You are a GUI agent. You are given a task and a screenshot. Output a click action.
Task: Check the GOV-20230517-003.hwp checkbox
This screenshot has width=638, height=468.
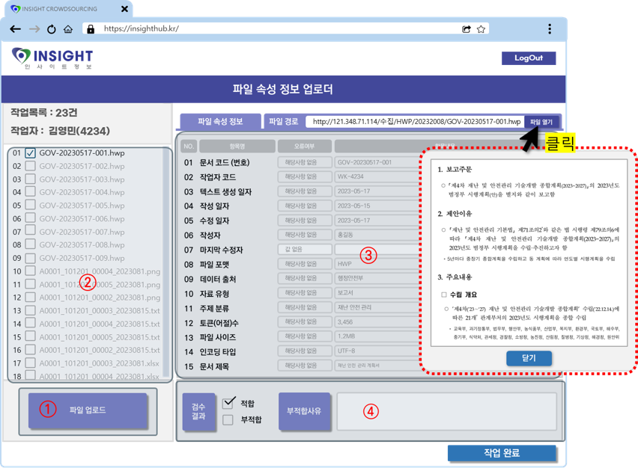click(x=30, y=179)
